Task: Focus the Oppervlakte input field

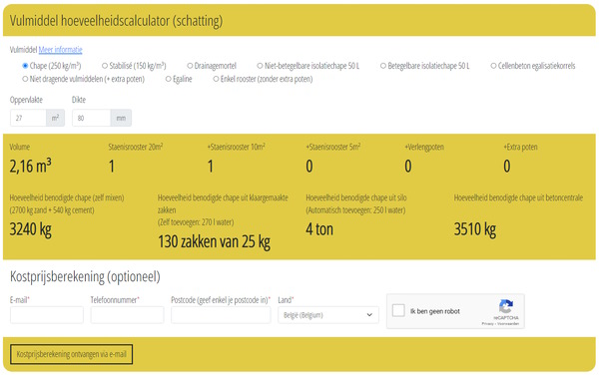Action: [28, 118]
